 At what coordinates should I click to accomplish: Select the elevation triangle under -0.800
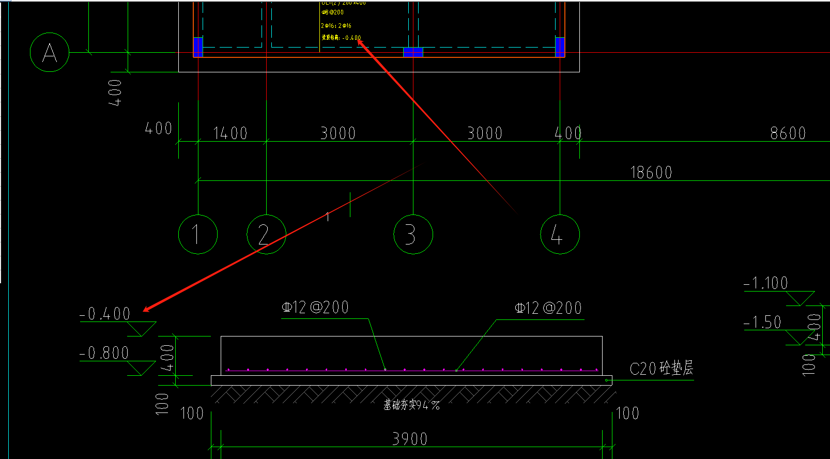coord(142,369)
